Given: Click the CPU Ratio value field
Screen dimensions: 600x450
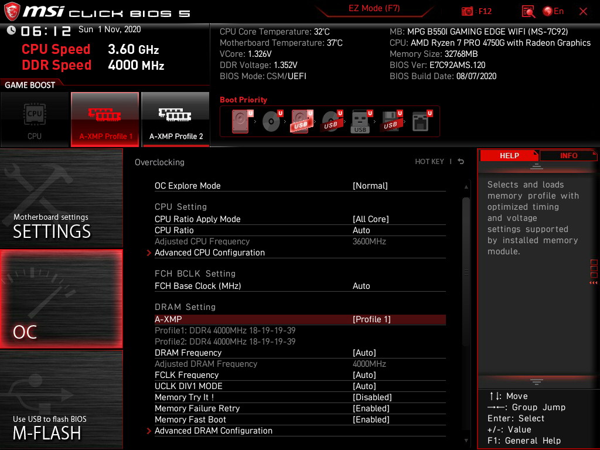Looking at the screenshot, I should click(361, 230).
